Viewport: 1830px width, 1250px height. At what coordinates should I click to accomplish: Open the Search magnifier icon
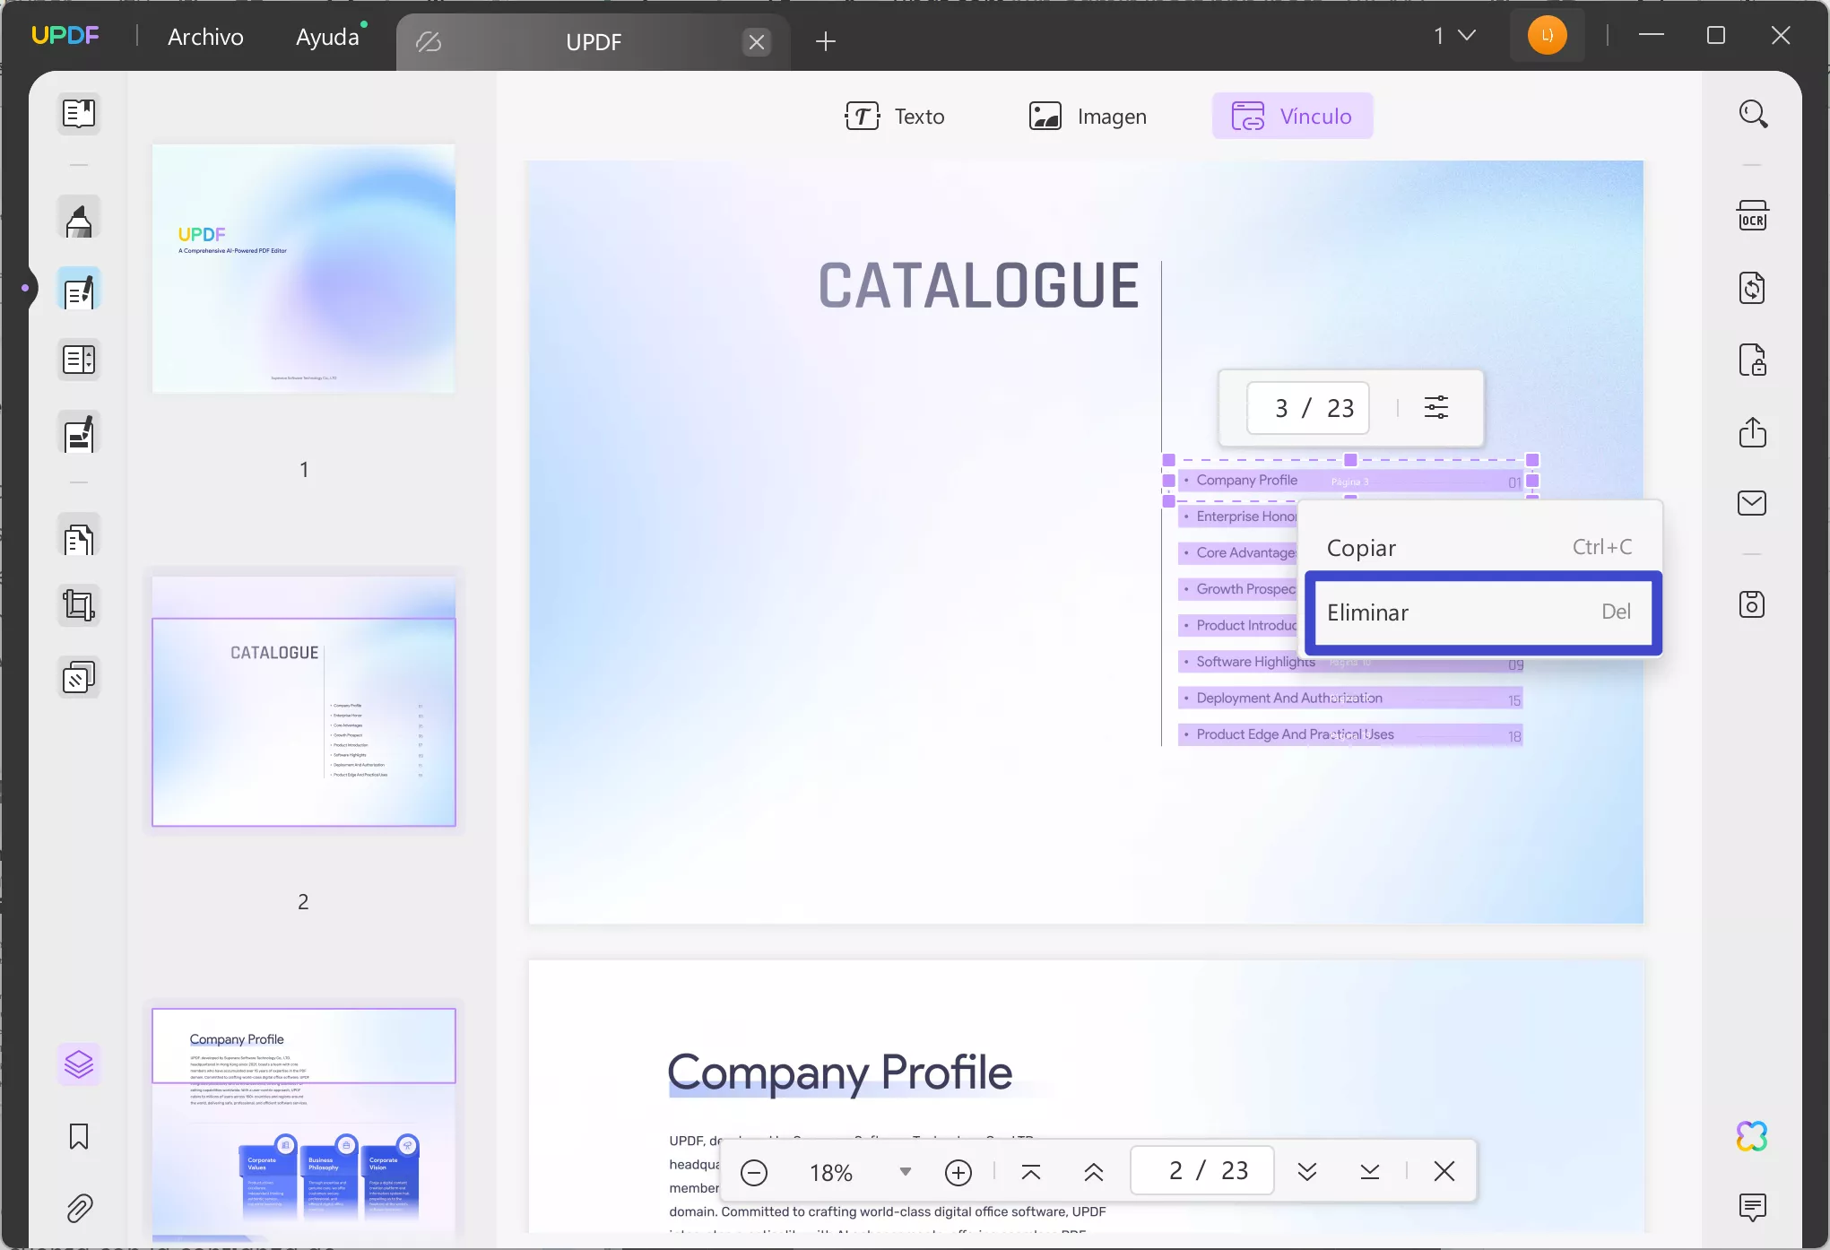(x=1753, y=114)
